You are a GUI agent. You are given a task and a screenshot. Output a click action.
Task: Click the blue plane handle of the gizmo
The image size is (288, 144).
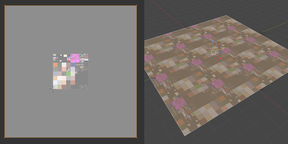(223, 53)
